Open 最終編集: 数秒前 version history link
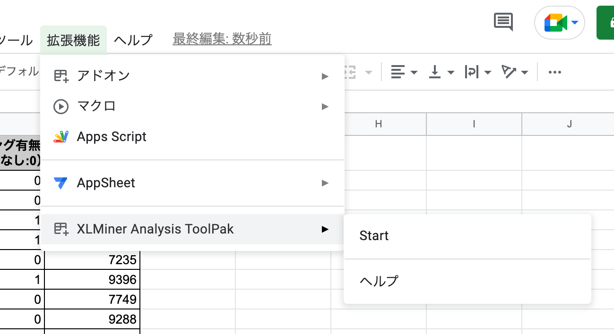614x334 pixels. 222,39
